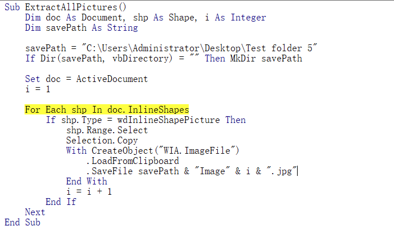Screen dimensions: 394x234
Task: Click the i = i + 1 line
Action: tap(89, 191)
